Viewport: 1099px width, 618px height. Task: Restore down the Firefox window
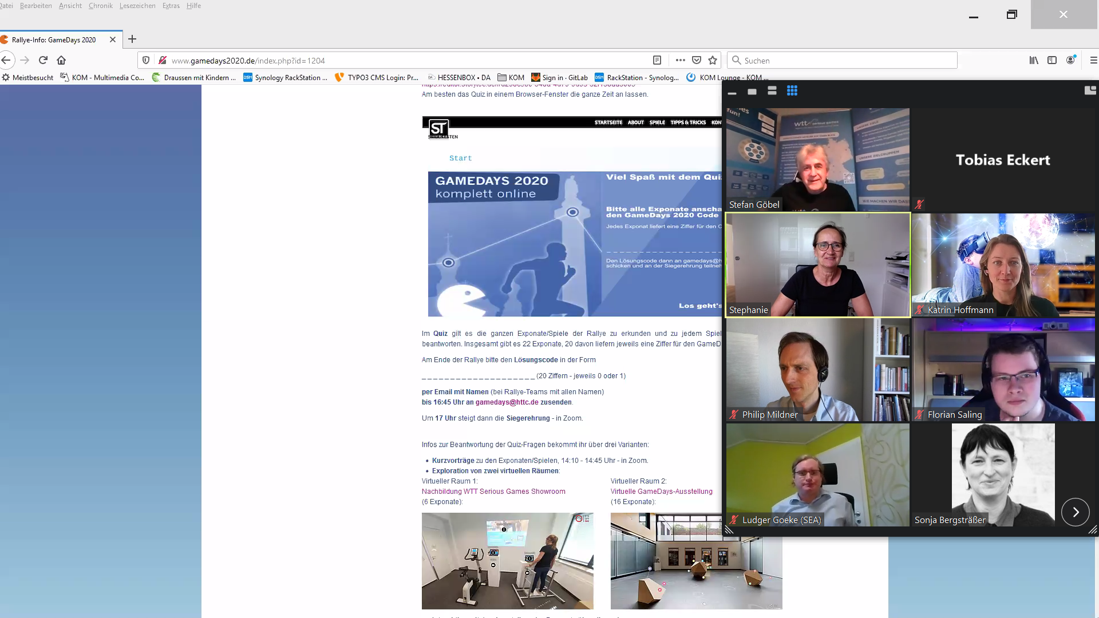point(1011,15)
